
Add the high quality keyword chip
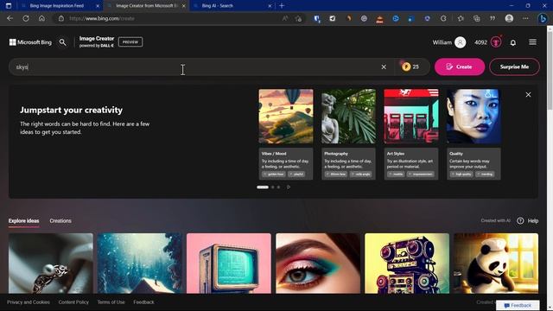461,175
